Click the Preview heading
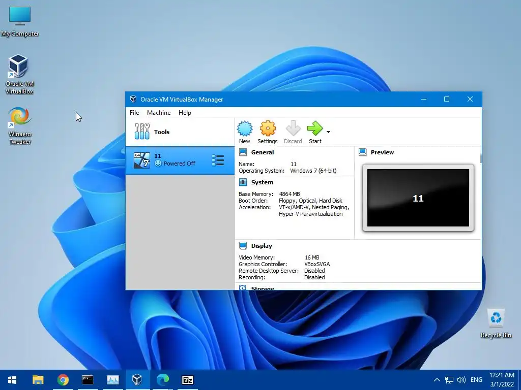Image resolution: width=521 pixels, height=390 pixels. [x=382, y=152]
